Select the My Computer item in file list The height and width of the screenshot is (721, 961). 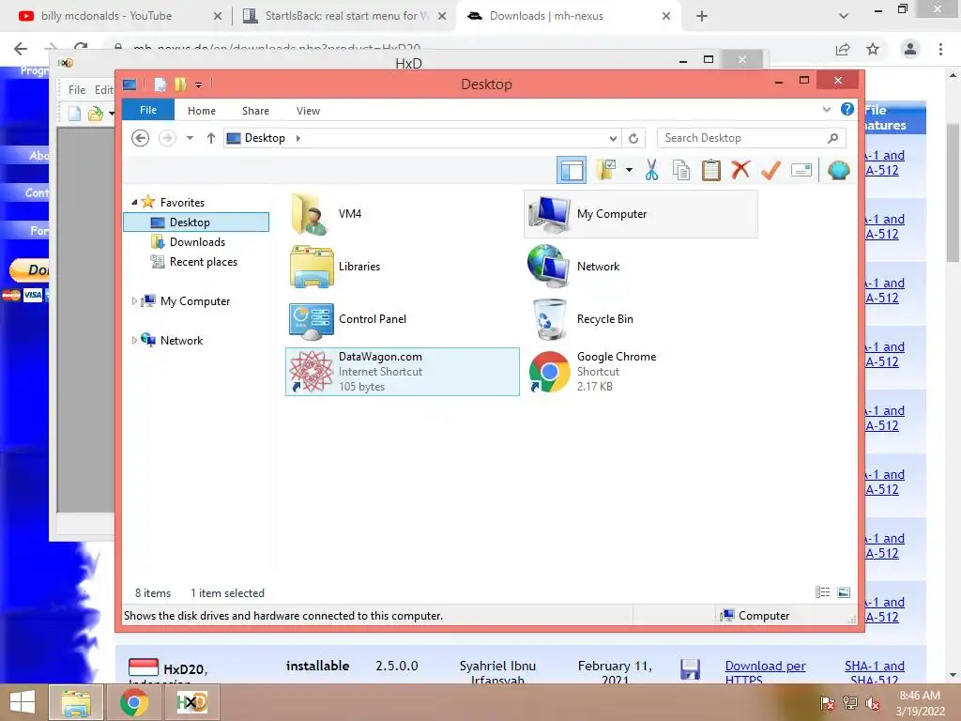[x=640, y=213]
